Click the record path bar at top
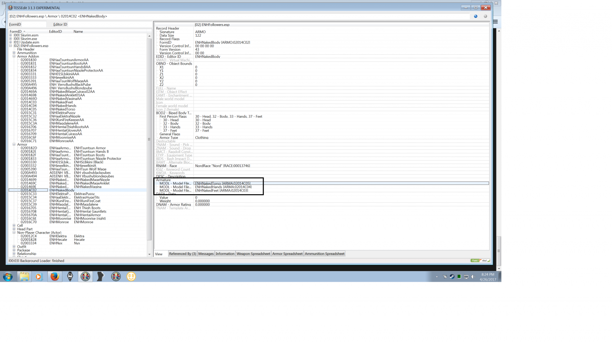612x344 pixels. coord(239,16)
